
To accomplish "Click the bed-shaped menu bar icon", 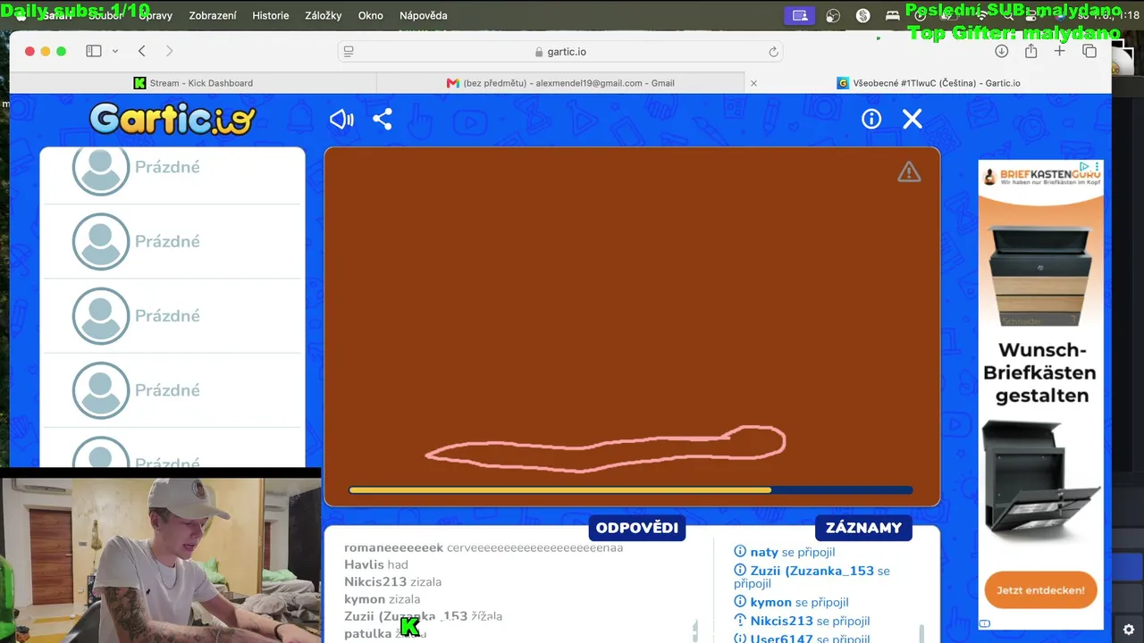I will 892,15.
